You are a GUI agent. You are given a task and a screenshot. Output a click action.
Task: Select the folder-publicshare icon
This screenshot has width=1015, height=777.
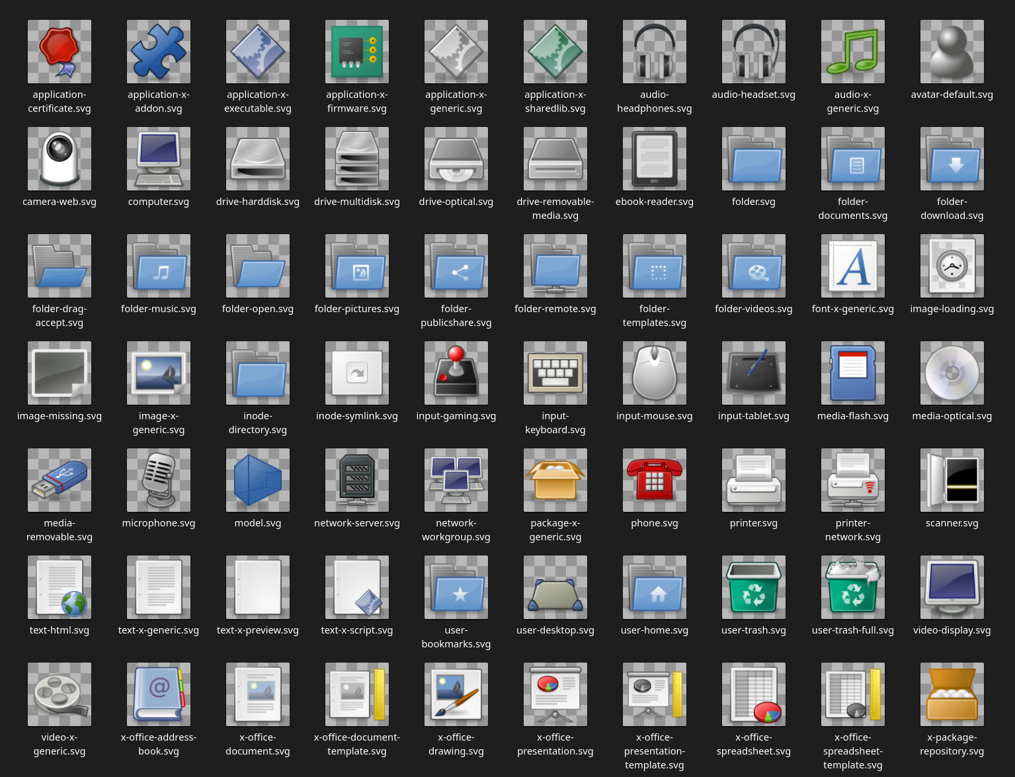456,266
